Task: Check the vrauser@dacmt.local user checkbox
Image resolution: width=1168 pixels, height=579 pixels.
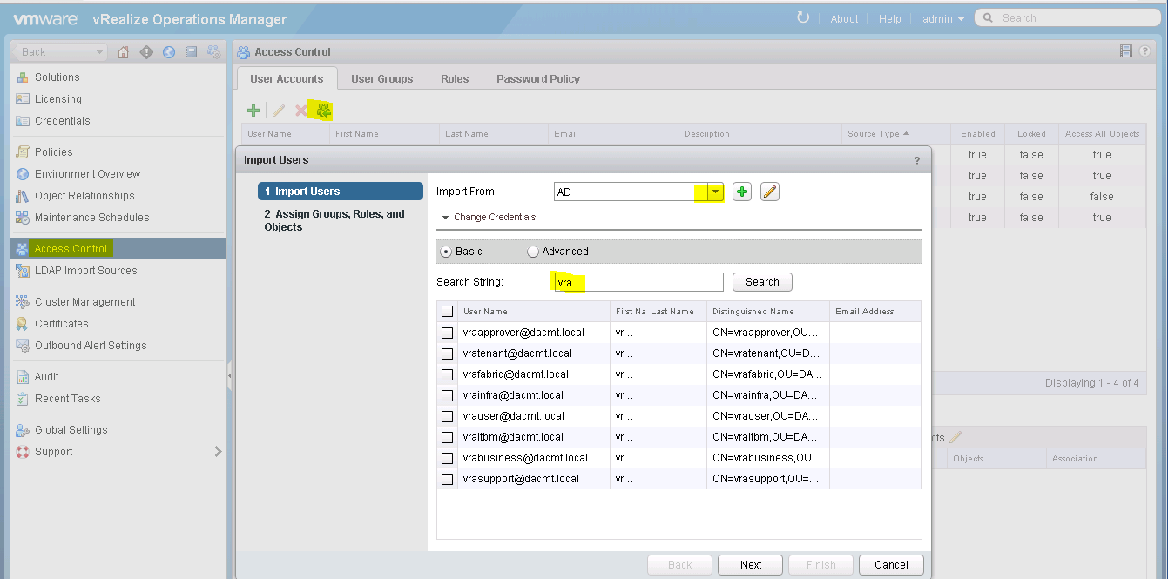Action: pos(448,416)
